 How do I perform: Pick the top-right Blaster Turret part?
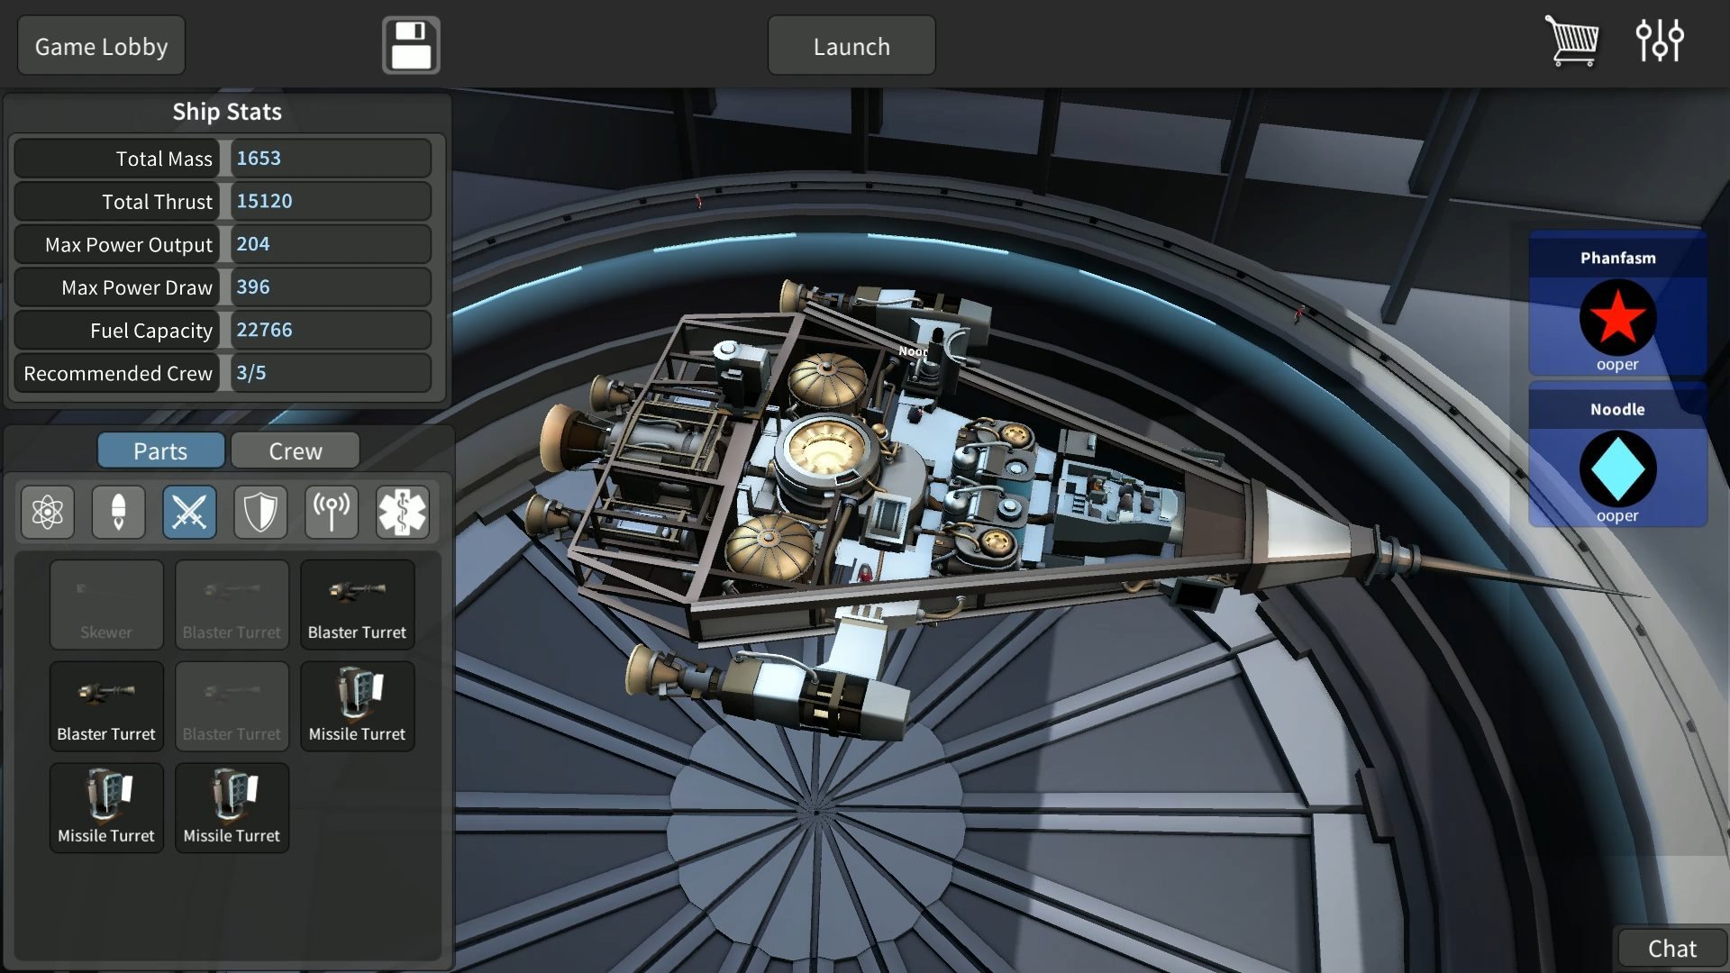[357, 605]
